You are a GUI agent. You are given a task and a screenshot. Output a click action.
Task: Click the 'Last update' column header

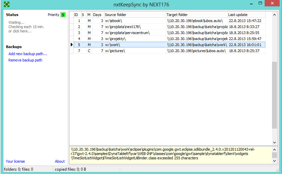click(x=246, y=15)
